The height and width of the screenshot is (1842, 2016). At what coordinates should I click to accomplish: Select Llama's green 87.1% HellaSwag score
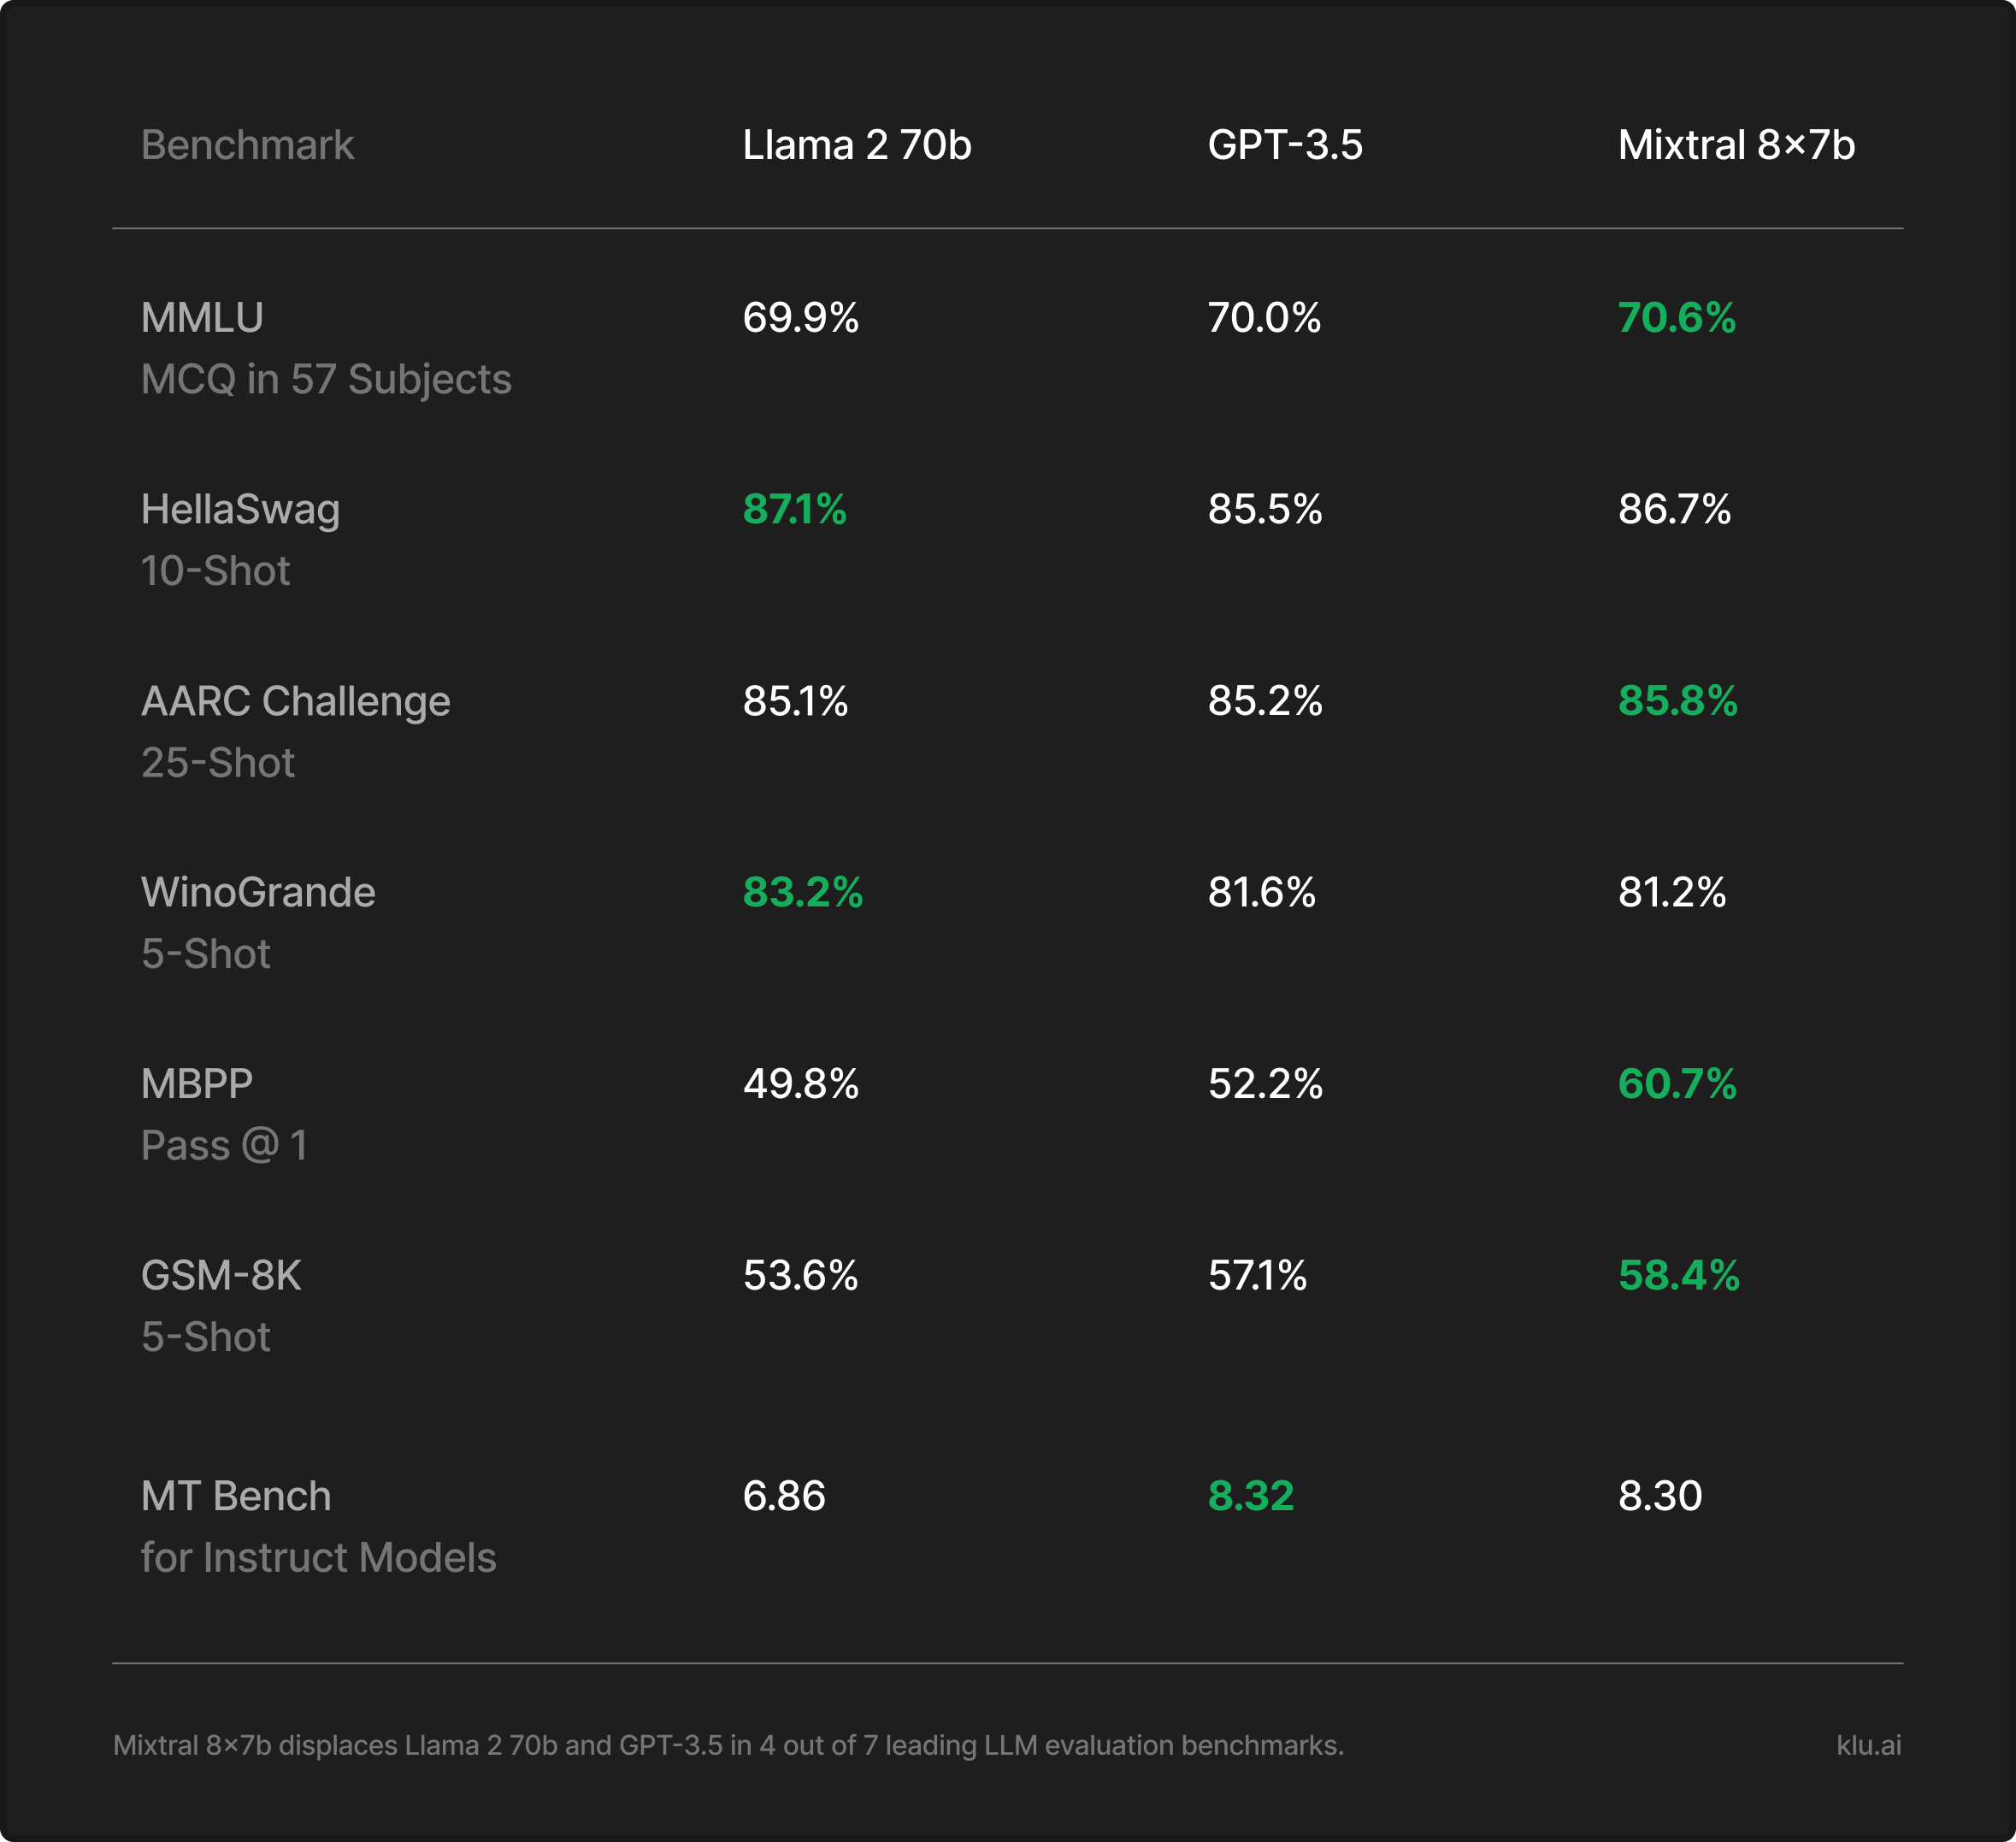pyautogui.click(x=794, y=510)
